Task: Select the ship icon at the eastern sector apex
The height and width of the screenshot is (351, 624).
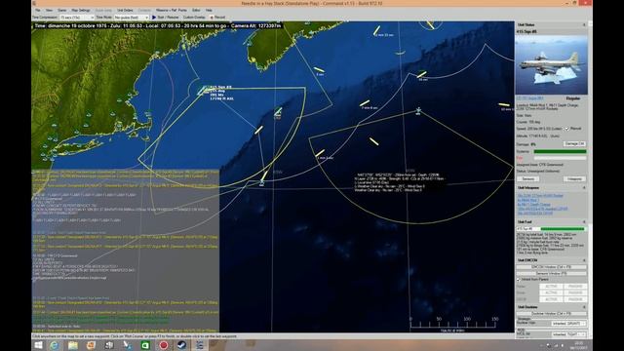Action: point(418,110)
